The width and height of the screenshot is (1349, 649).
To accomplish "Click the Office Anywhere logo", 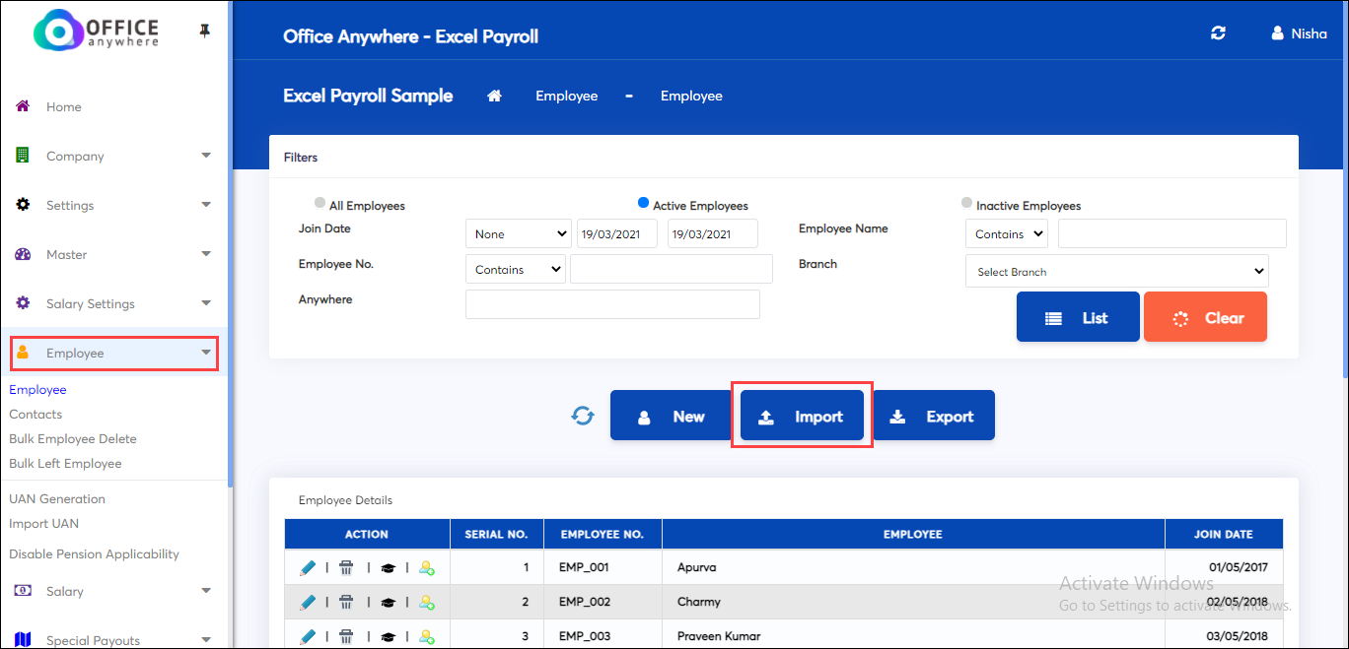I will pos(97,31).
